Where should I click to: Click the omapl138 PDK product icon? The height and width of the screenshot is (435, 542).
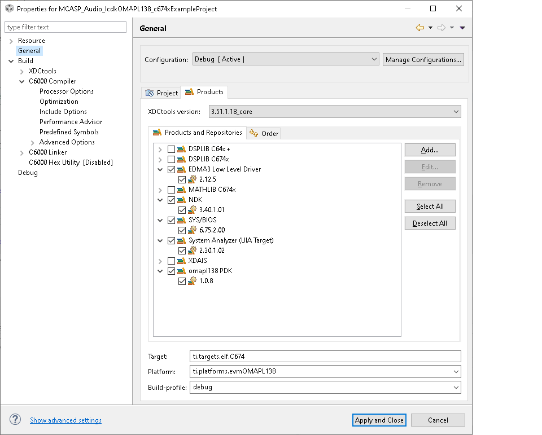[x=181, y=271]
